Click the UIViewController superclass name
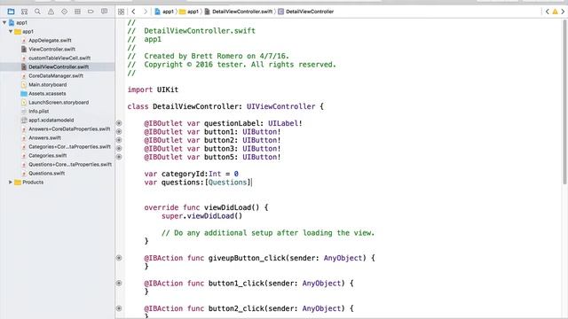This screenshot has width=568, height=319. 280,106
